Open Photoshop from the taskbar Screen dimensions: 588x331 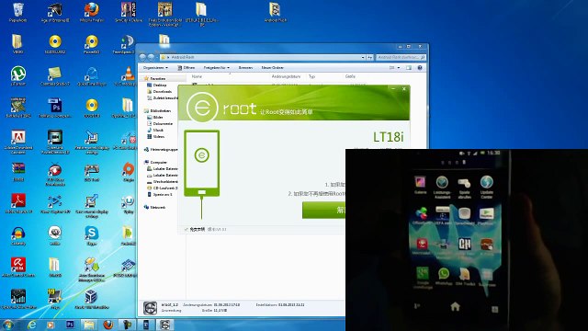[70, 325]
